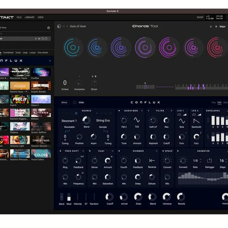Go to next preset with right arrow

click(x=67, y=26)
